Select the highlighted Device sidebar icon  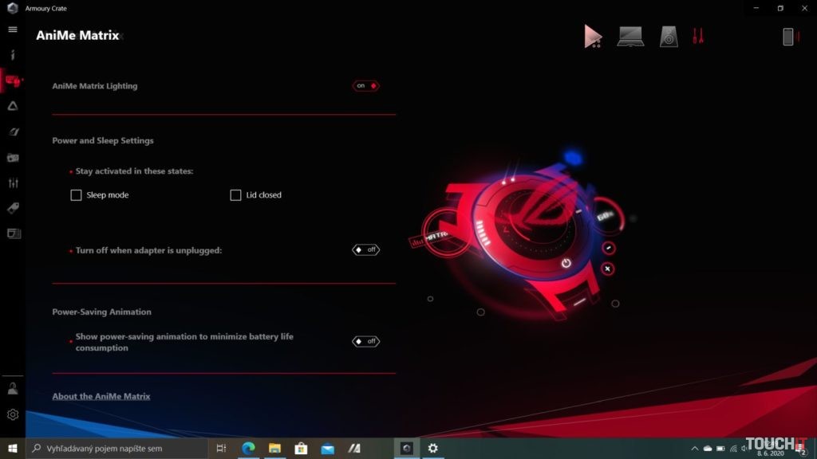pyautogui.click(x=12, y=80)
